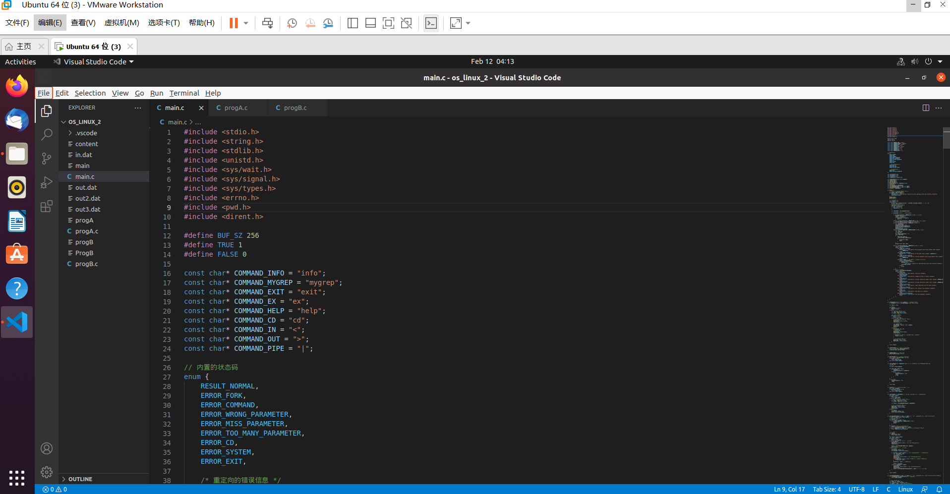Open Visual Studio Code app menu dropdown
This screenshot has width=950, height=494.
[x=94, y=61]
